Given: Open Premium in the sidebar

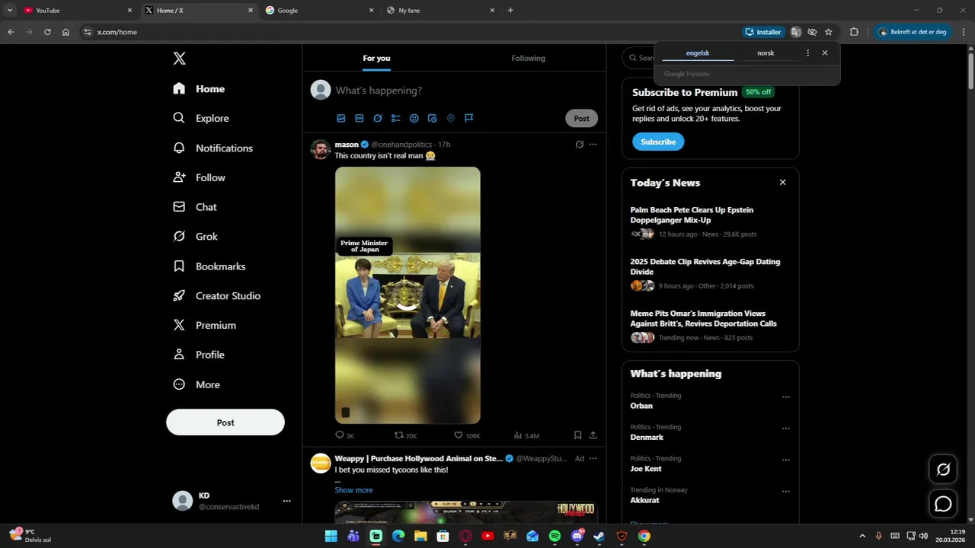Looking at the screenshot, I should point(204,325).
